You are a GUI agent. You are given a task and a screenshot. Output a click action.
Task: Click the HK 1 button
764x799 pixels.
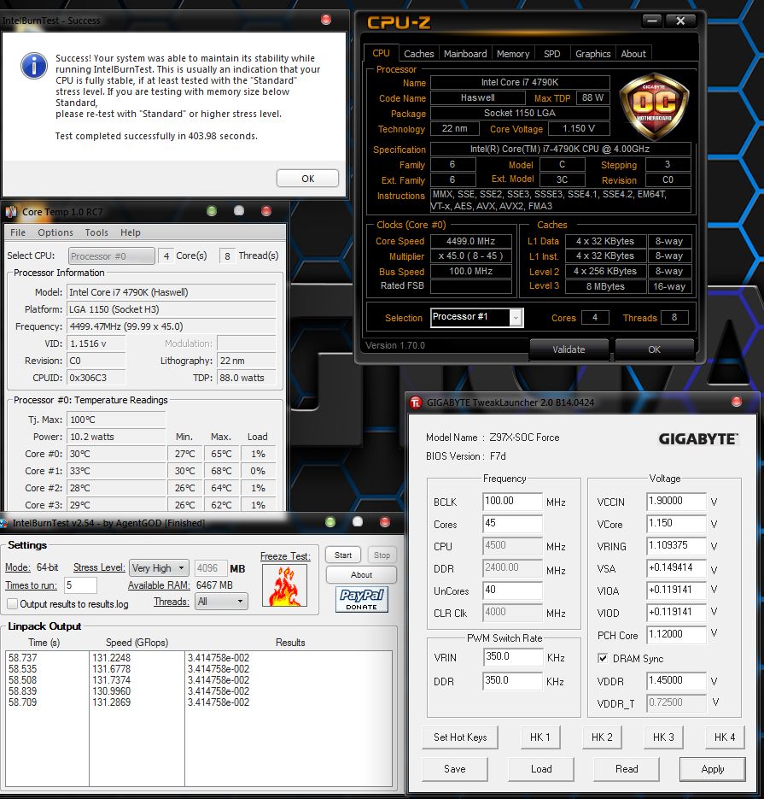point(540,737)
